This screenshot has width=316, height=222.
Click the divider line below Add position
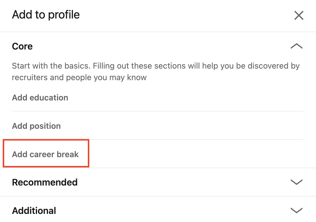click(197, 140)
